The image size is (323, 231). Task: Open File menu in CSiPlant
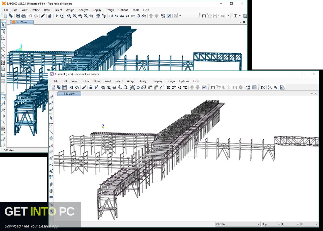[x=56, y=81]
